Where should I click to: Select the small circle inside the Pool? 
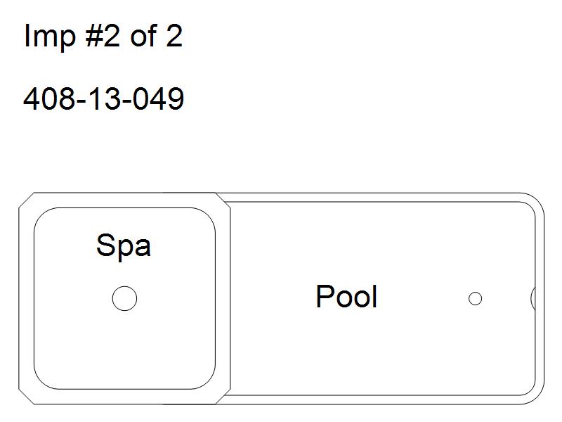coord(476,298)
